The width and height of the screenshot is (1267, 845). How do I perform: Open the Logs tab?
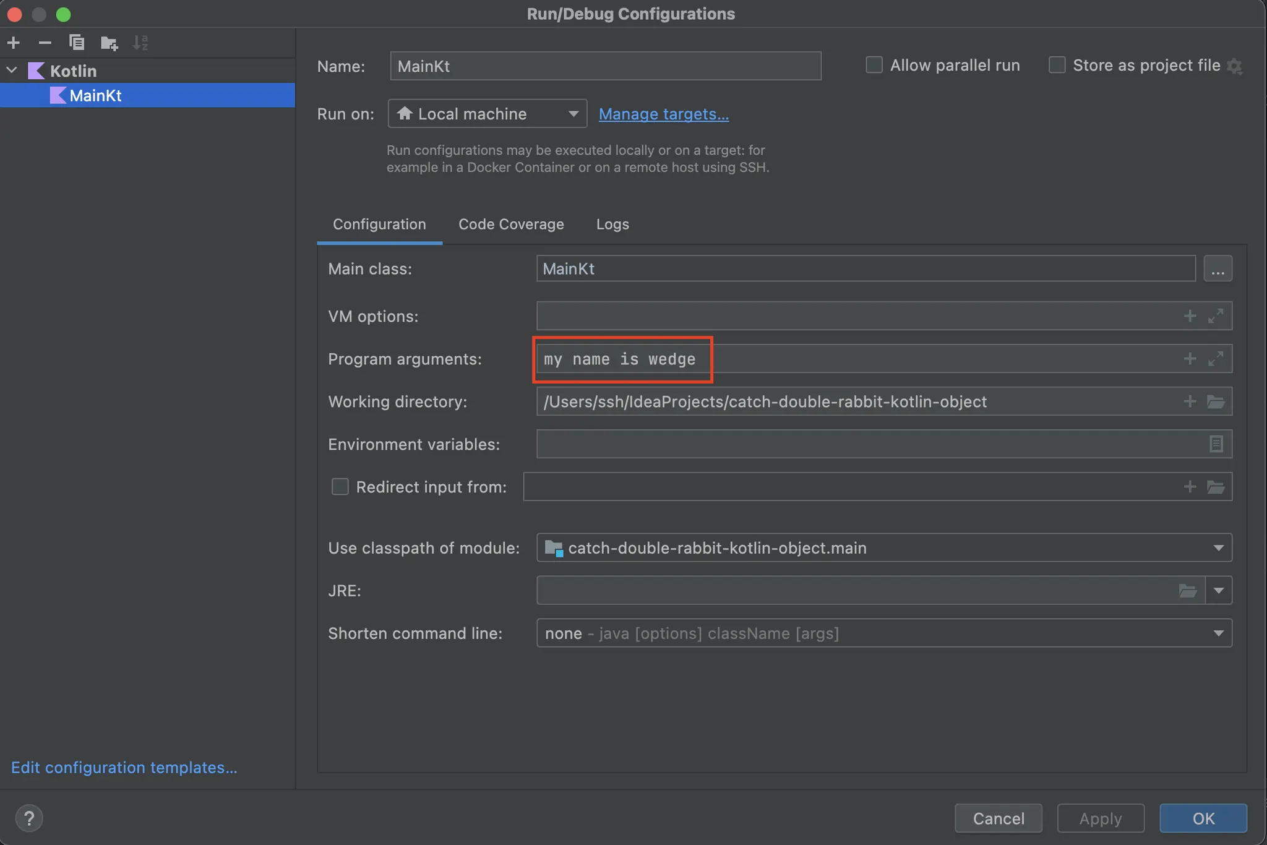coord(612,224)
